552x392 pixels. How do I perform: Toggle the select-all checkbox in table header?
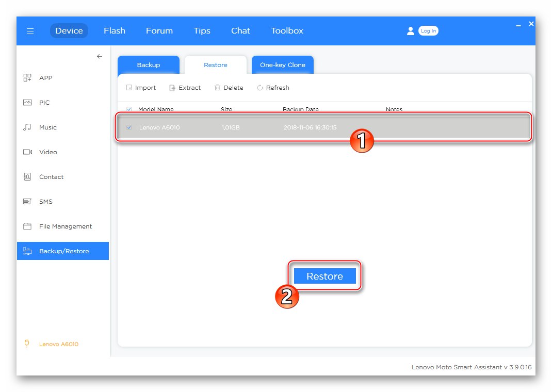click(129, 109)
